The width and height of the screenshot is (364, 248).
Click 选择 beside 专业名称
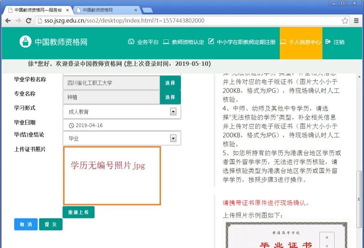tap(171, 97)
